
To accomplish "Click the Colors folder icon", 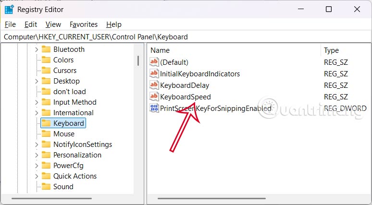I will [46, 60].
